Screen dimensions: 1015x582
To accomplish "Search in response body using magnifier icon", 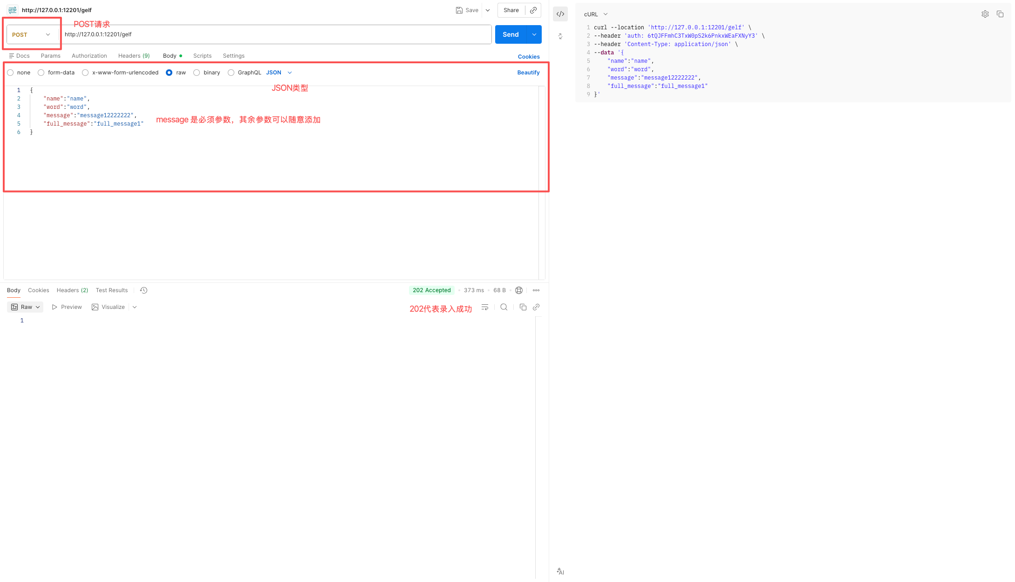I will [x=504, y=307].
